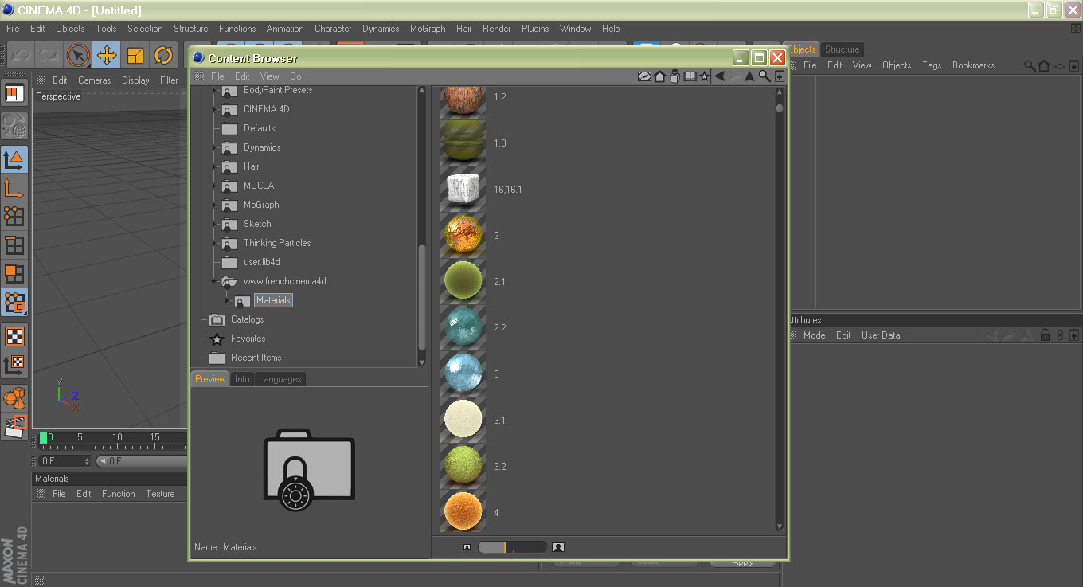Expand the BodyPaint Presets folder
Screen dimensions: 1083x587
click(214, 90)
